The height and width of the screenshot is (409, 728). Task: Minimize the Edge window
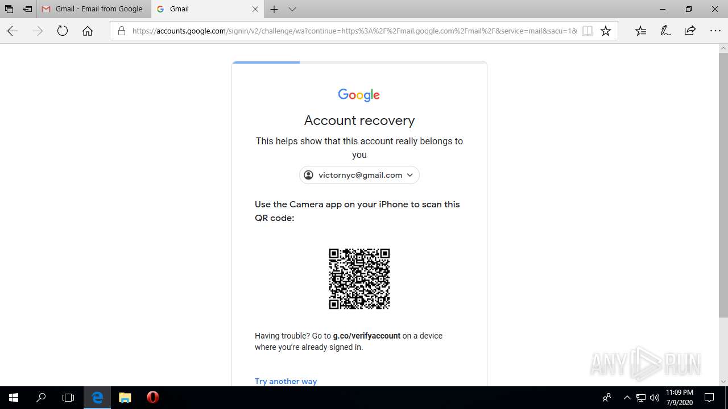(x=662, y=9)
